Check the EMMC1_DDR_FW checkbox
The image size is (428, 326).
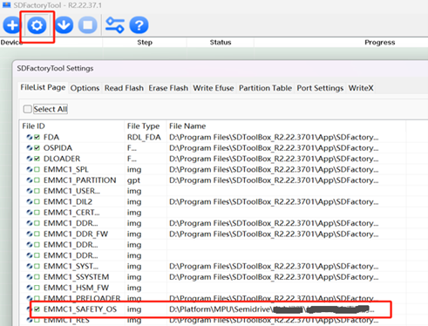pyautogui.click(x=37, y=234)
